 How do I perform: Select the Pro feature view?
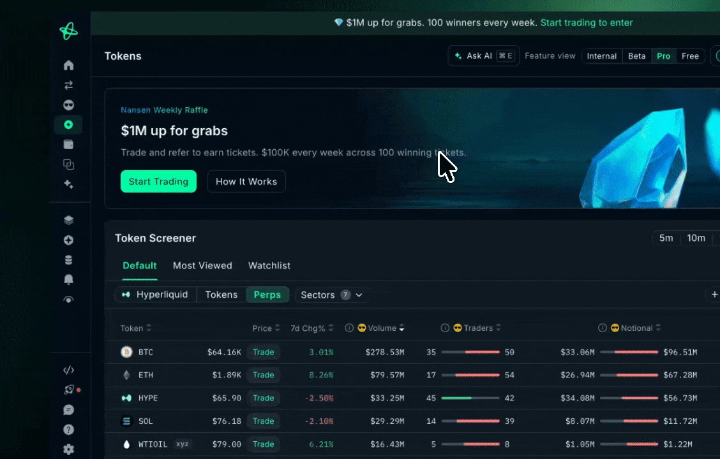pos(664,56)
